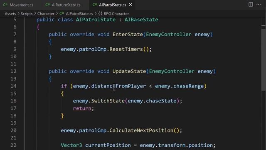Click the C# icon on AIPatrolState.cs tab
Viewport: 266px width, 150px height.
tap(95, 5)
